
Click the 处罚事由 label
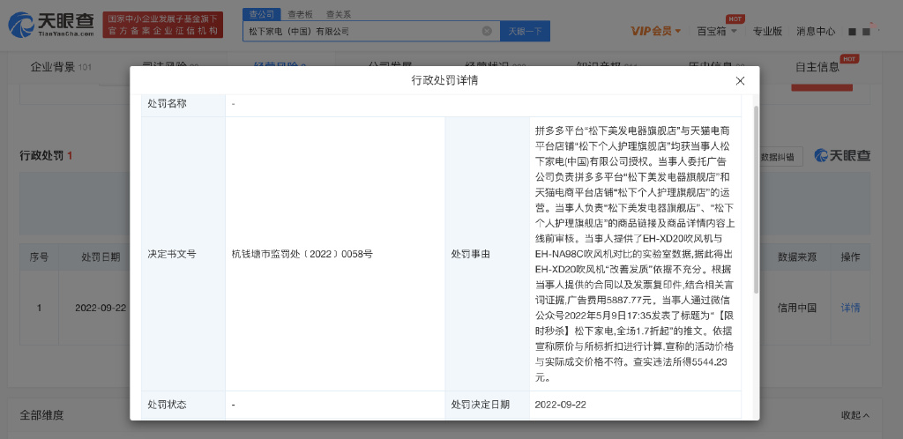471,254
